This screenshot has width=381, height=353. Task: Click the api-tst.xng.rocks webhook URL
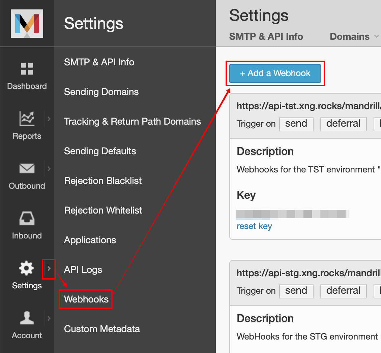click(309, 106)
